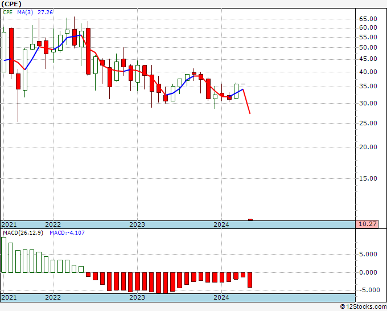
Task: Click the 5.000 MACD axis label
Action: point(368,254)
